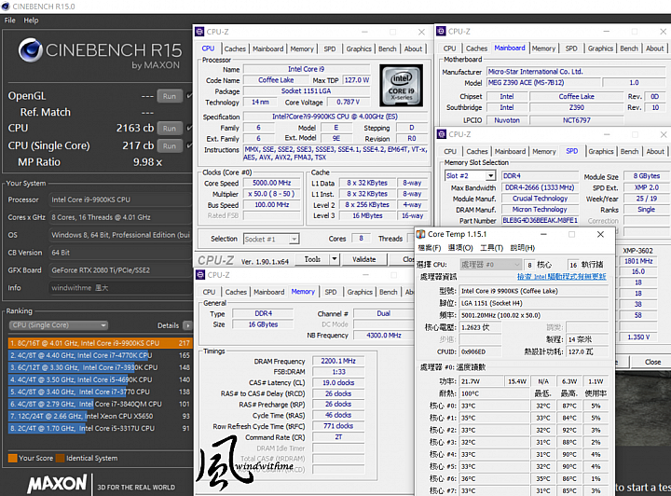
Task: Select ranking row 1 i9-9900KS score bar
Action: tap(100, 343)
